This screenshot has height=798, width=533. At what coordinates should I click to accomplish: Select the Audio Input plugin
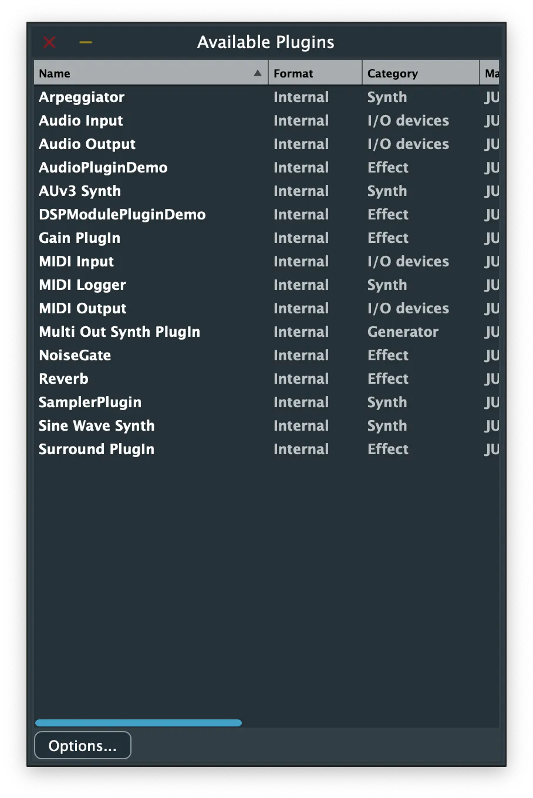(x=81, y=121)
